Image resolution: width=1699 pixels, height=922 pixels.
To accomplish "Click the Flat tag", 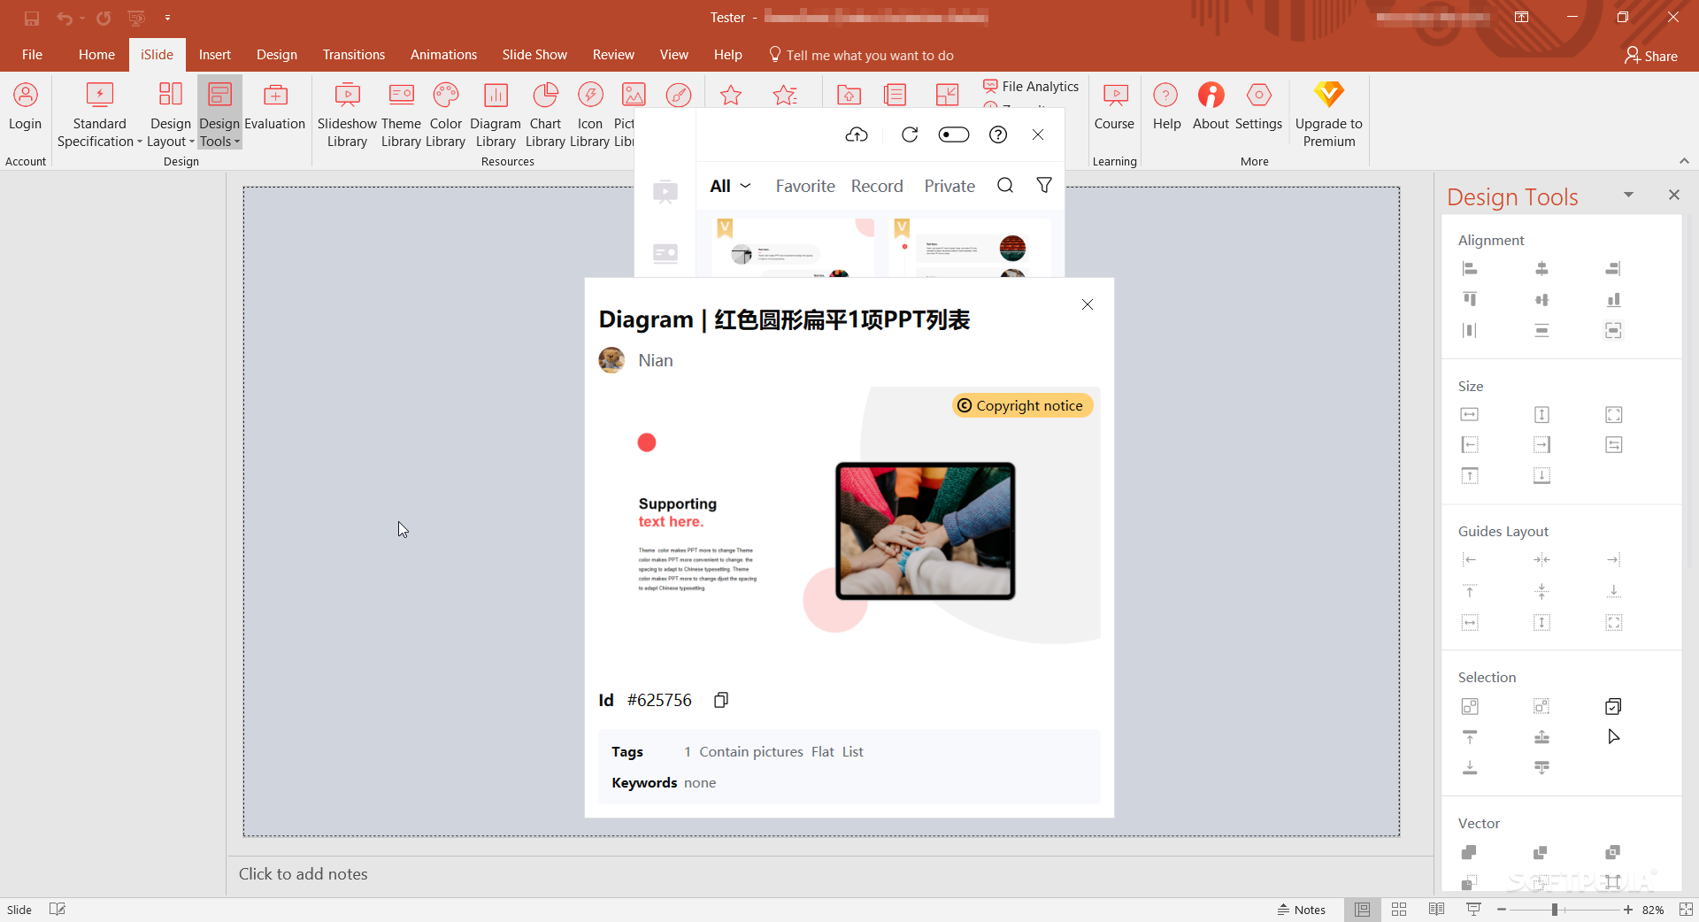I will 823,752.
